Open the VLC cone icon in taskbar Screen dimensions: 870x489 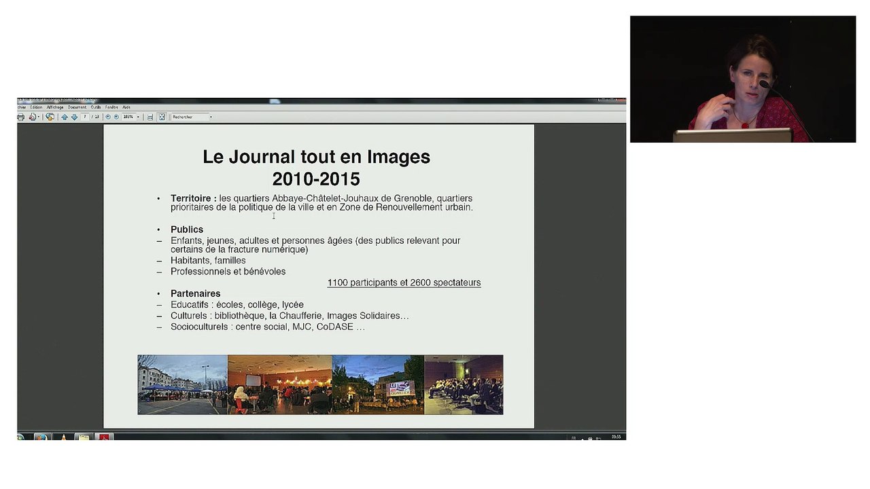click(63, 437)
